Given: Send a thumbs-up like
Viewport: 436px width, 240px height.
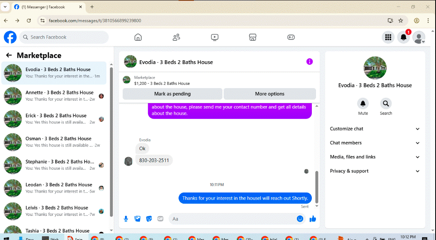Looking at the screenshot, I should click(313, 219).
